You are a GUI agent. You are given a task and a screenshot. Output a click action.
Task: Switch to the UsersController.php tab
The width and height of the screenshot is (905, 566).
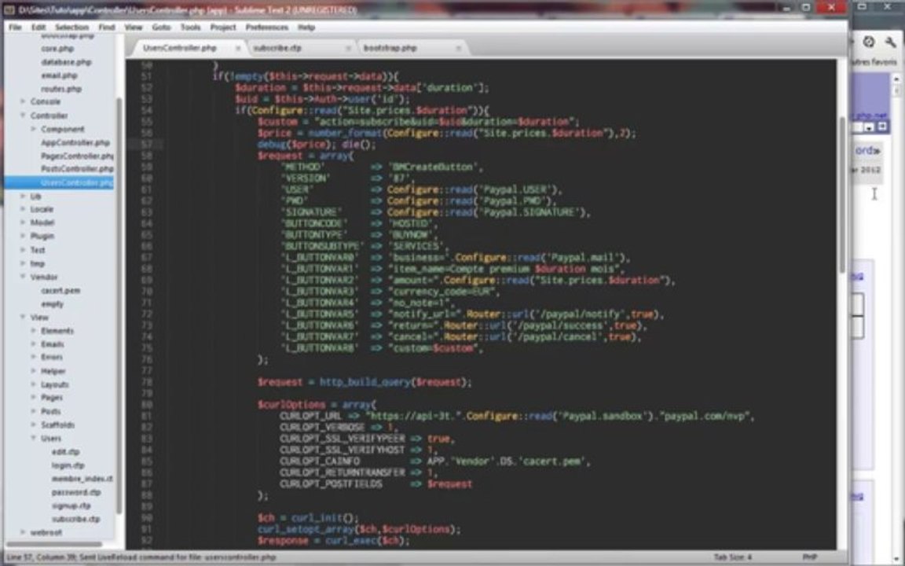[x=179, y=48]
